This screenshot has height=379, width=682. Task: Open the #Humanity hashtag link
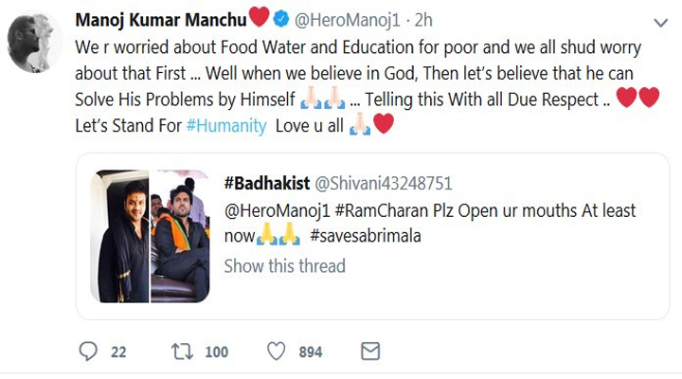(227, 125)
